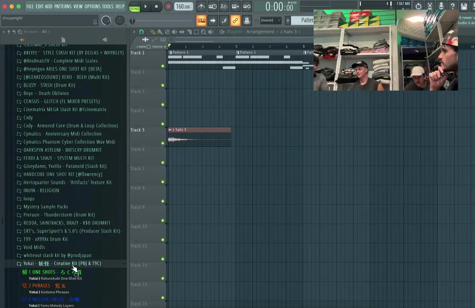Toggle note grouping link icon
The height and width of the screenshot is (308, 475).
[x=235, y=20]
